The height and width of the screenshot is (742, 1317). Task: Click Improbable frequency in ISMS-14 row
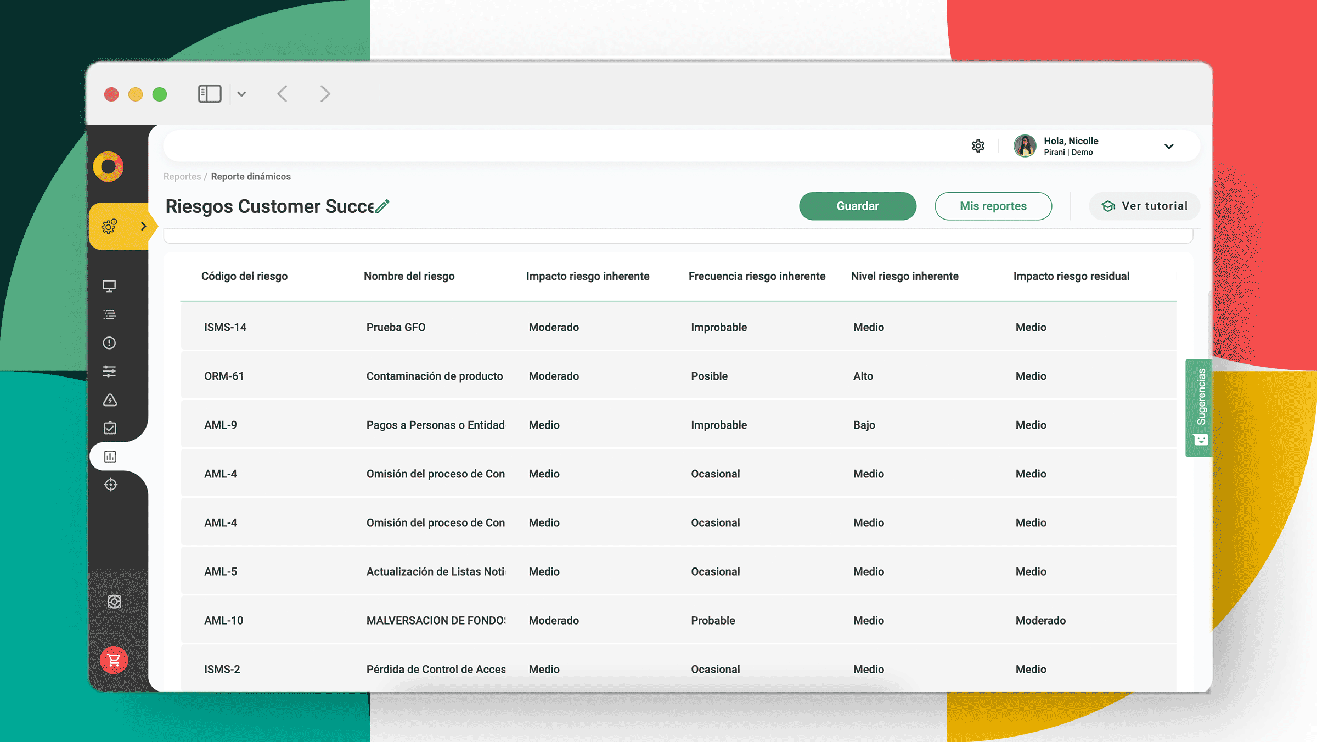coord(719,327)
